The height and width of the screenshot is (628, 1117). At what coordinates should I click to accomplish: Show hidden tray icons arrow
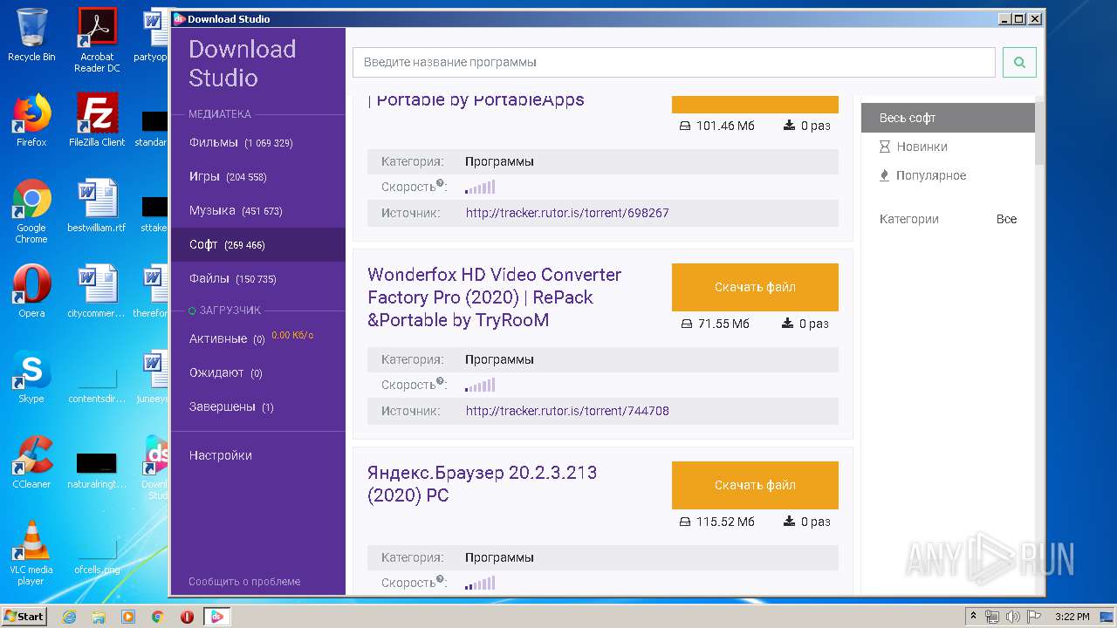(973, 617)
